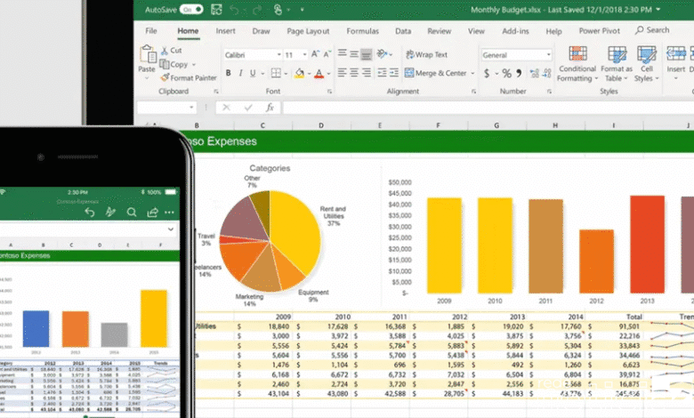Viewport: 694px width, 418px height.
Task: Expand the Copy options arrow
Action: 194,65
